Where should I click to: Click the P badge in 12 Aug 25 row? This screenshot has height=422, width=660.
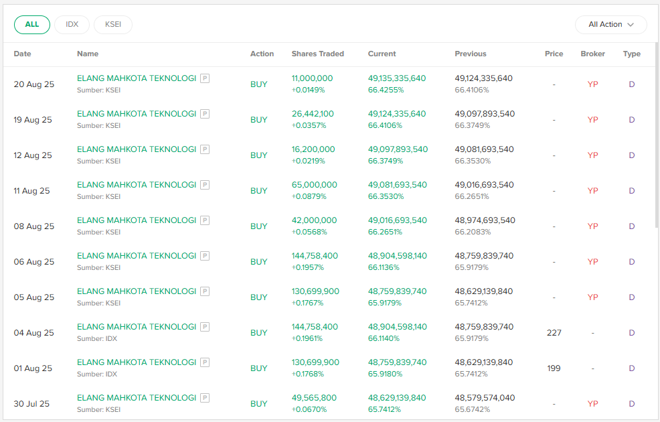(x=205, y=149)
